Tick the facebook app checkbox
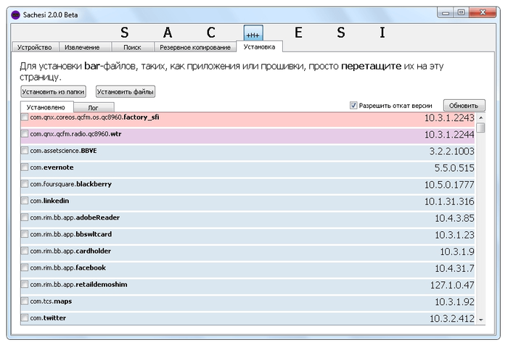This screenshot has width=508, height=345. pos(25,267)
